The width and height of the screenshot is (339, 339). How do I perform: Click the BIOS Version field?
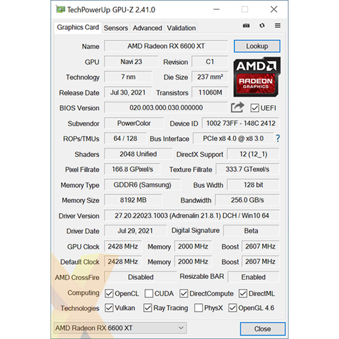(x=166, y=108)
